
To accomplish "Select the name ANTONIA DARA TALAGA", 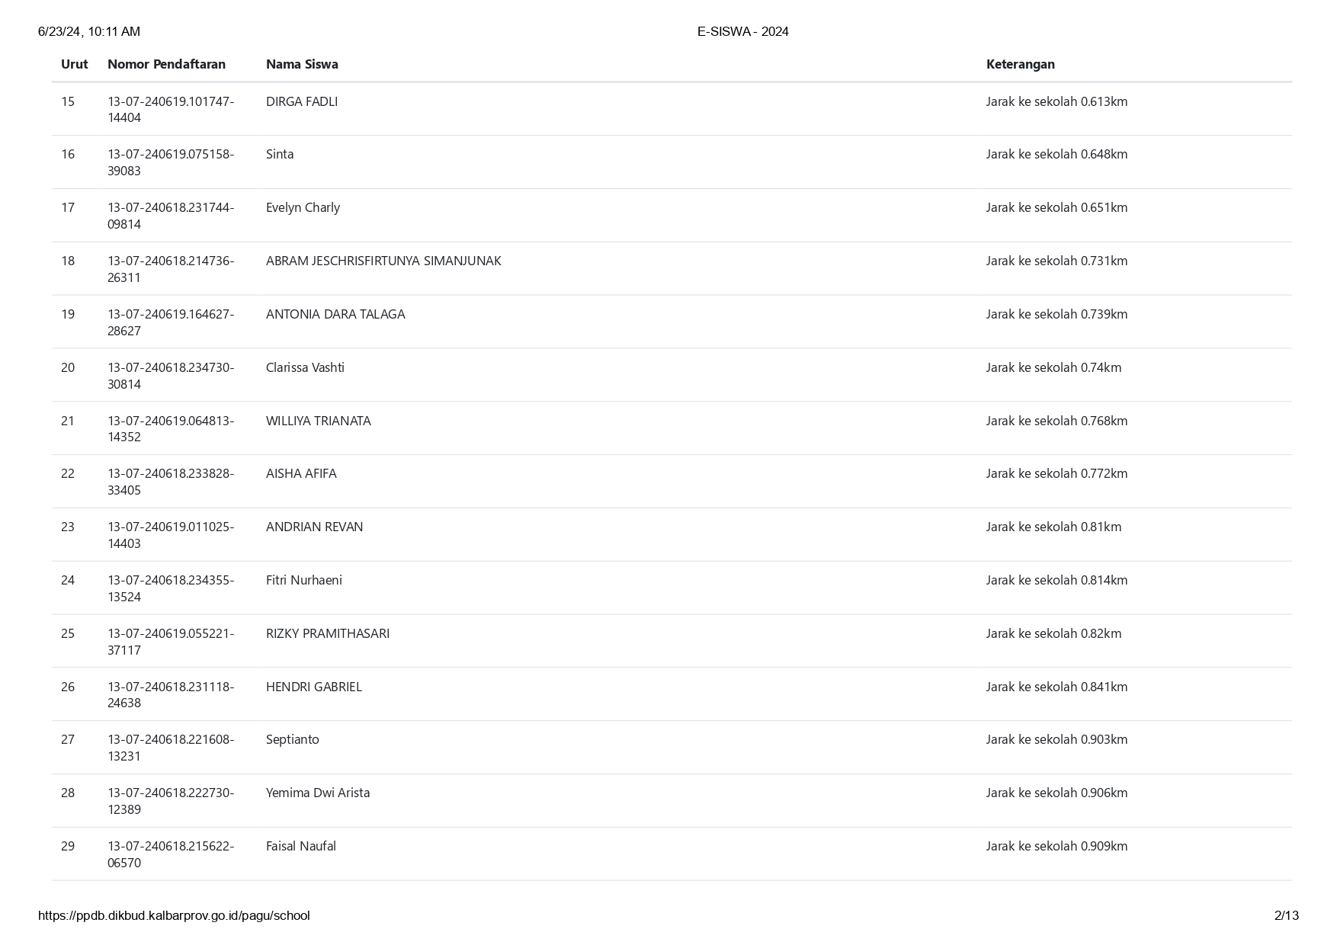I will click(x=335, y=314).
